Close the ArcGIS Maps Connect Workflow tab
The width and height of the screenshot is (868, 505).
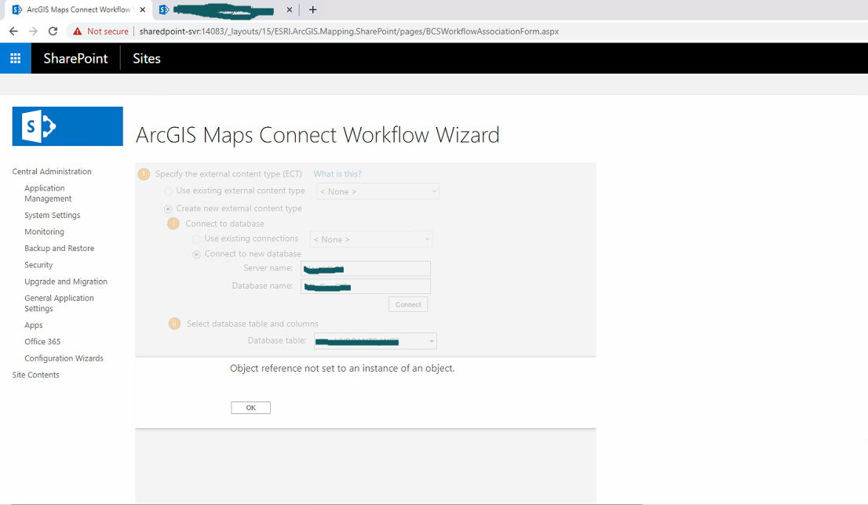pyautogui.click(x=143, y=10)
